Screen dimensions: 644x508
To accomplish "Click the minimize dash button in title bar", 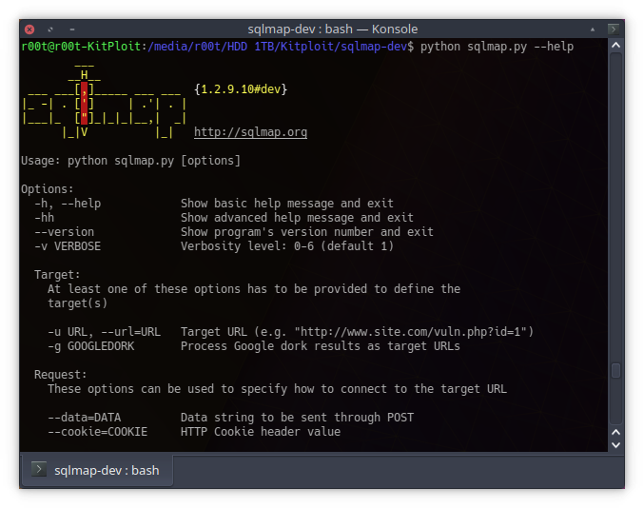I will (x=72, y=29).
